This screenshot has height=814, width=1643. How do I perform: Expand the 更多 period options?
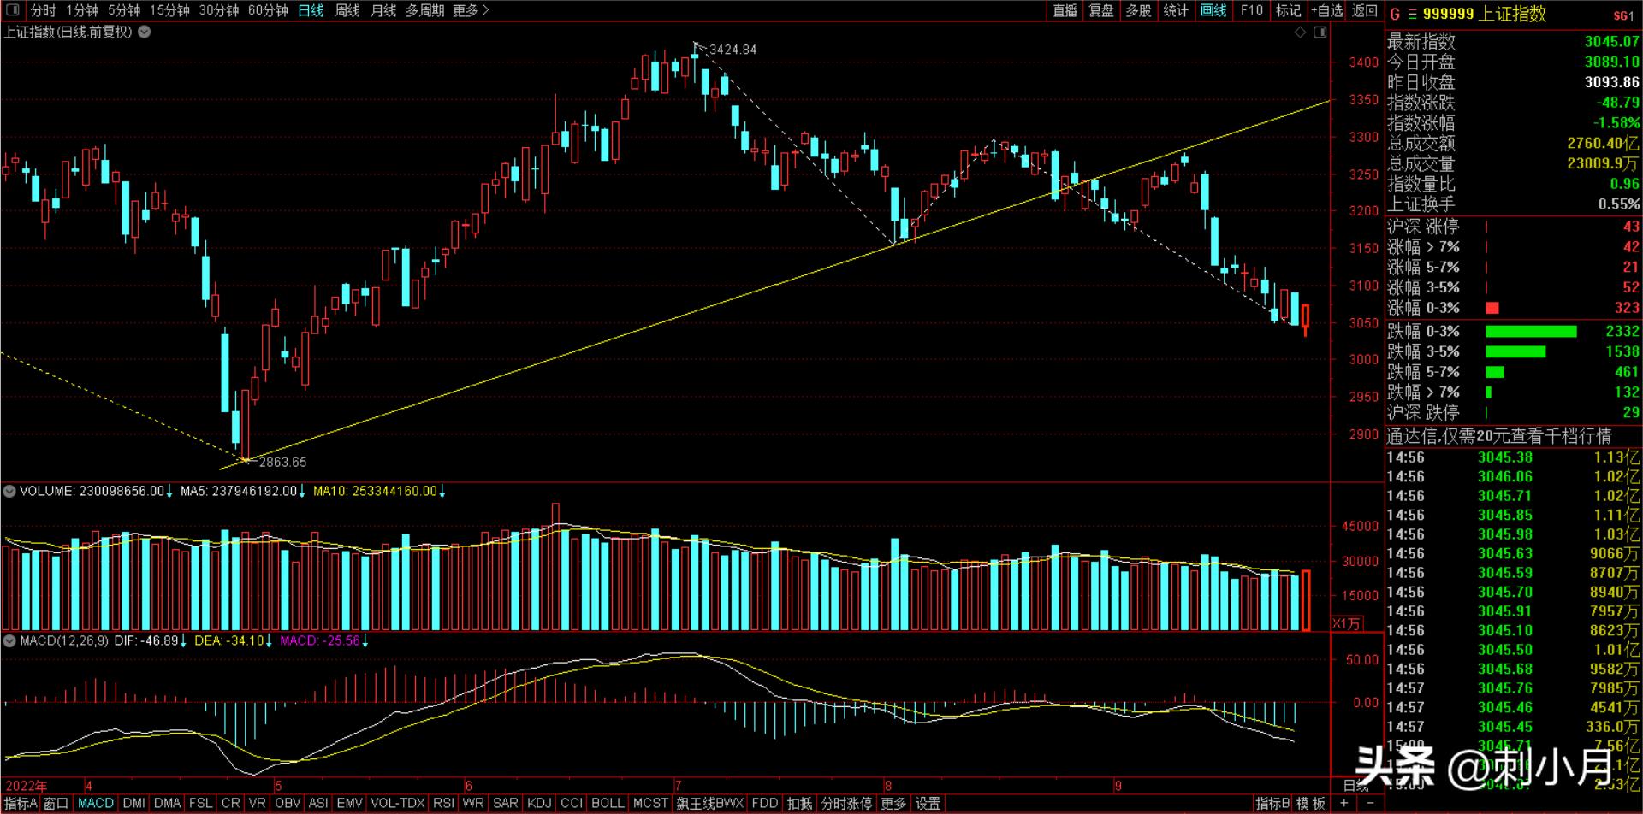[x=471, y=10]
